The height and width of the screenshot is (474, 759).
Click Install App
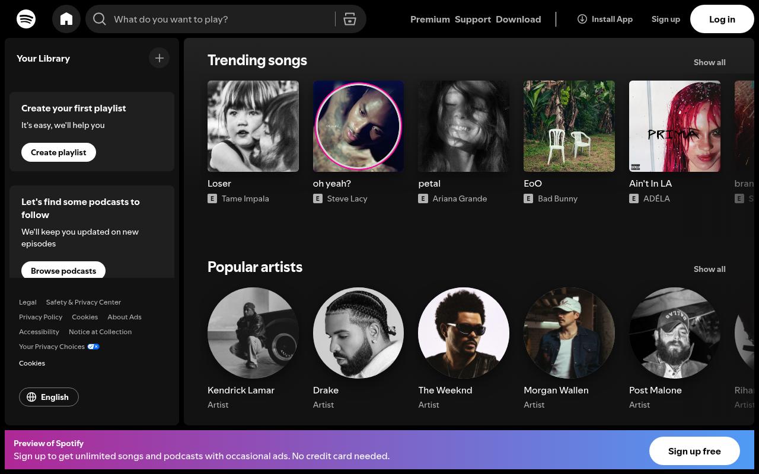coord(605,19)
